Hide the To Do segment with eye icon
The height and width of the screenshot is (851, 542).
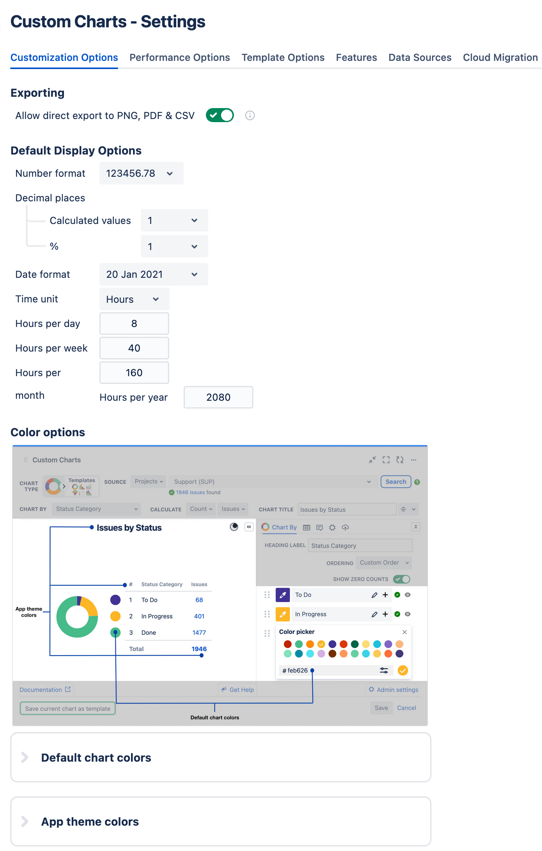point(407,595)
